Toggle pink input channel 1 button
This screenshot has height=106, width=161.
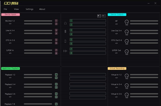pyautogui.click(x=56, y=21)
